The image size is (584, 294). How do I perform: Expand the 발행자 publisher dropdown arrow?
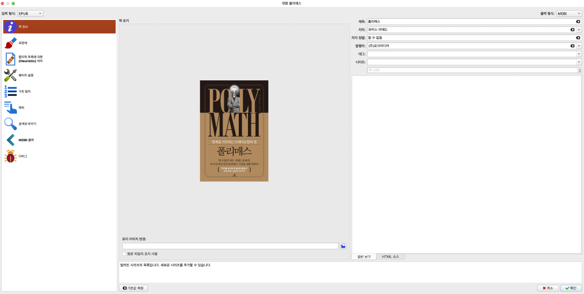(579, 46)
